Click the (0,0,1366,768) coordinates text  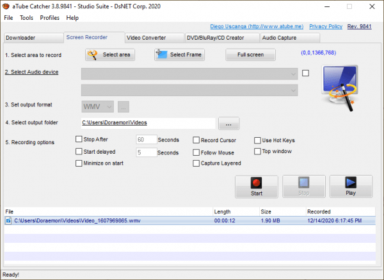click(x=318, y=53)
